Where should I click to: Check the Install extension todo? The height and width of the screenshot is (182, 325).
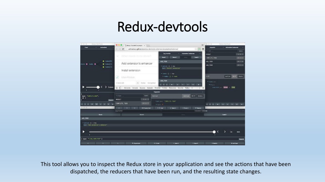117,70
